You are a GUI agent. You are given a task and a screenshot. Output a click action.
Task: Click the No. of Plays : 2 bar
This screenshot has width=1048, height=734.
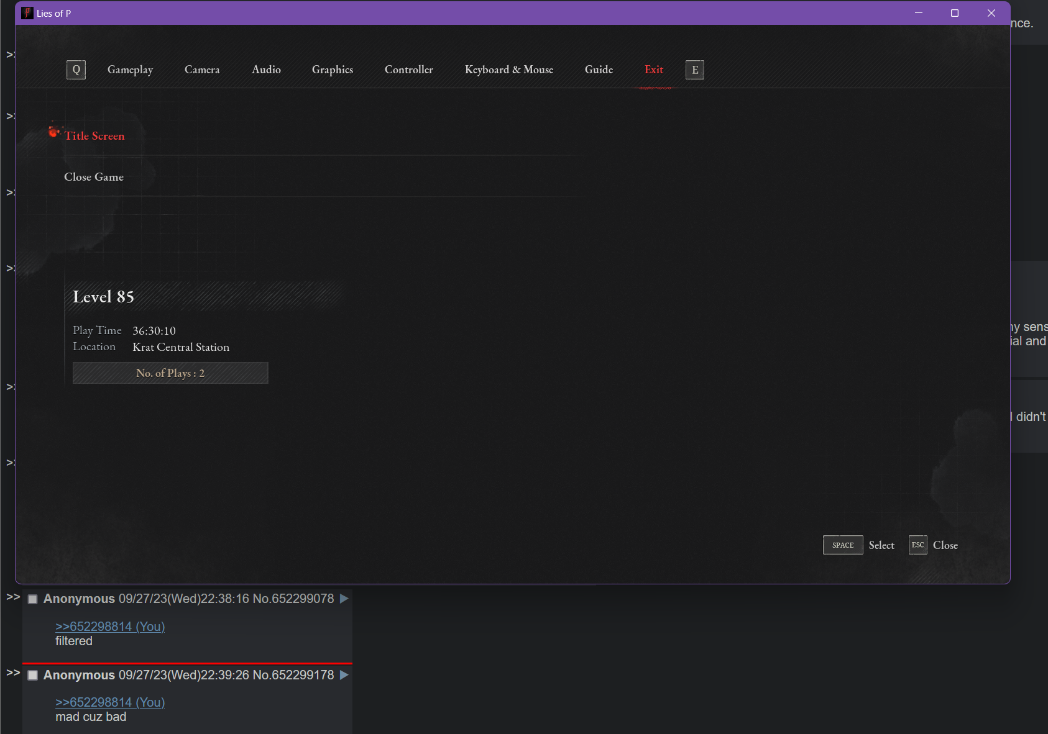point(170,373)
